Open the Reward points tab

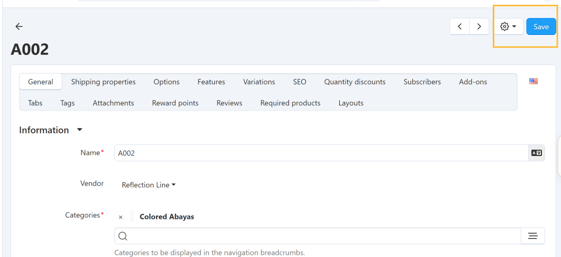[x=175, y=103]
